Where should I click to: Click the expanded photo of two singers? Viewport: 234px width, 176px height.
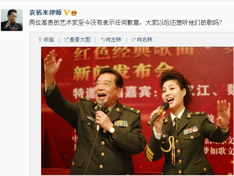pyautogui.click(x=137, y=111)
